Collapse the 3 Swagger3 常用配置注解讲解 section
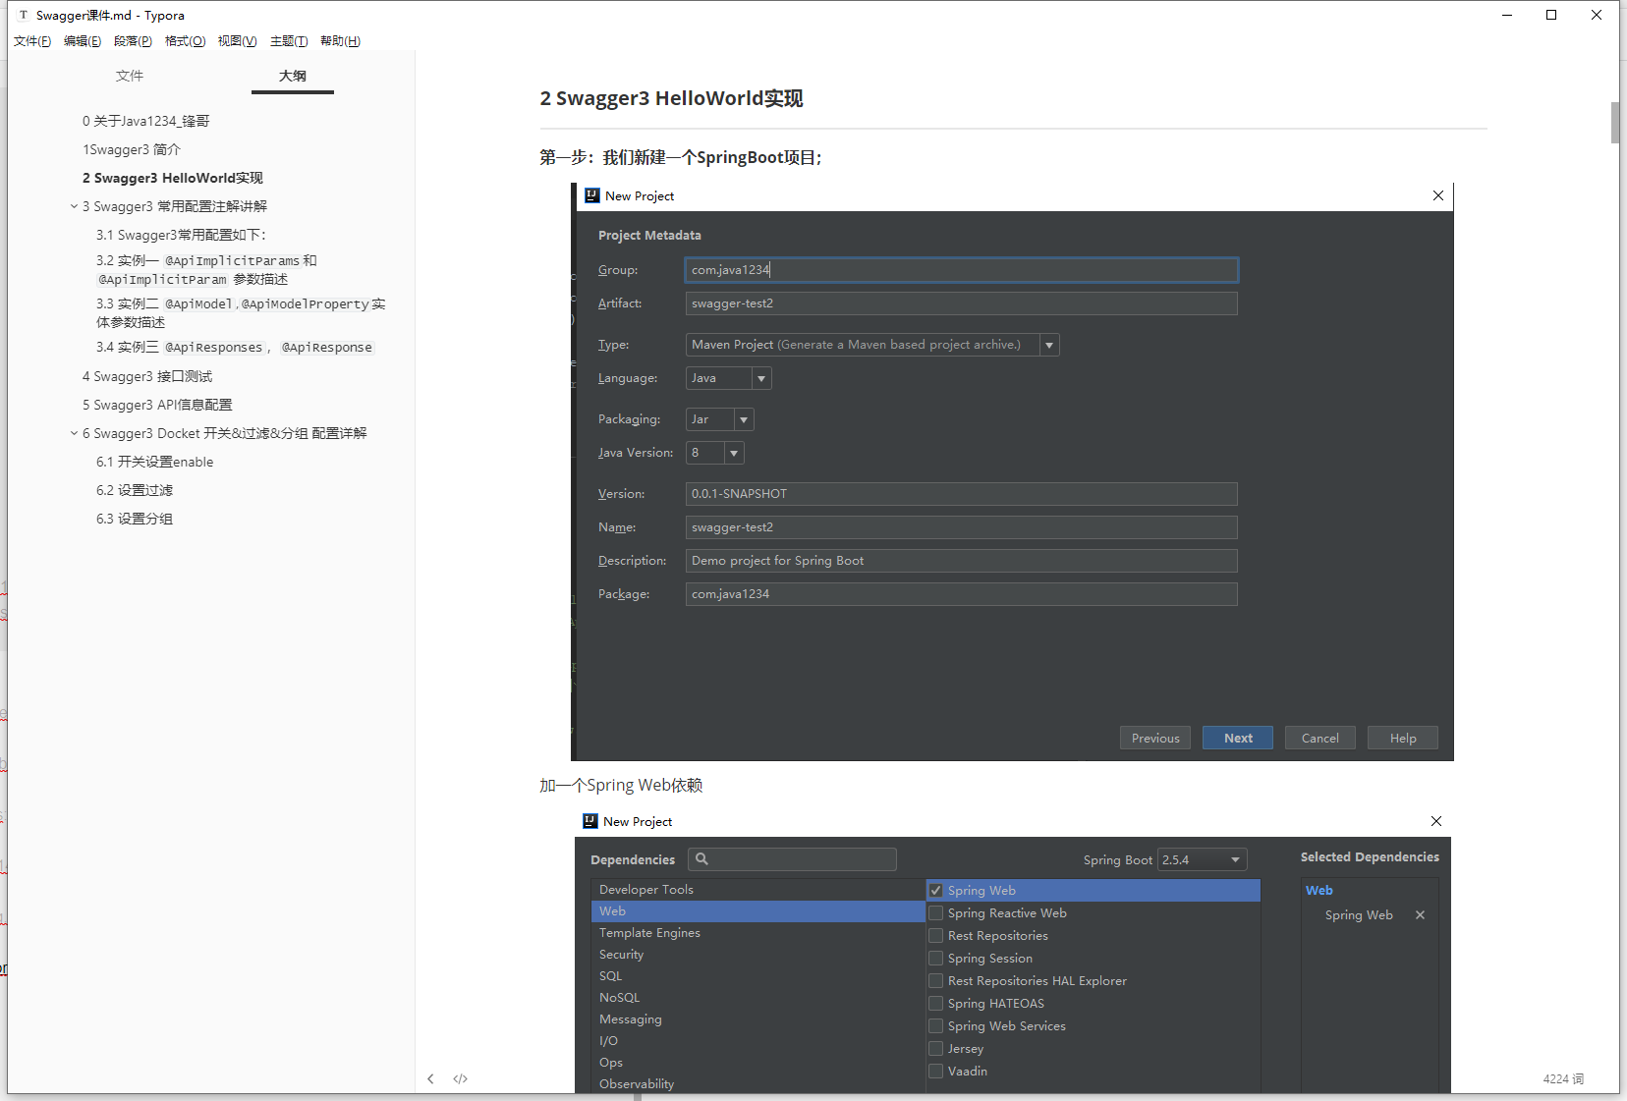The width and height of the screenshot is (1627, 1101). (x=74, y=206)
